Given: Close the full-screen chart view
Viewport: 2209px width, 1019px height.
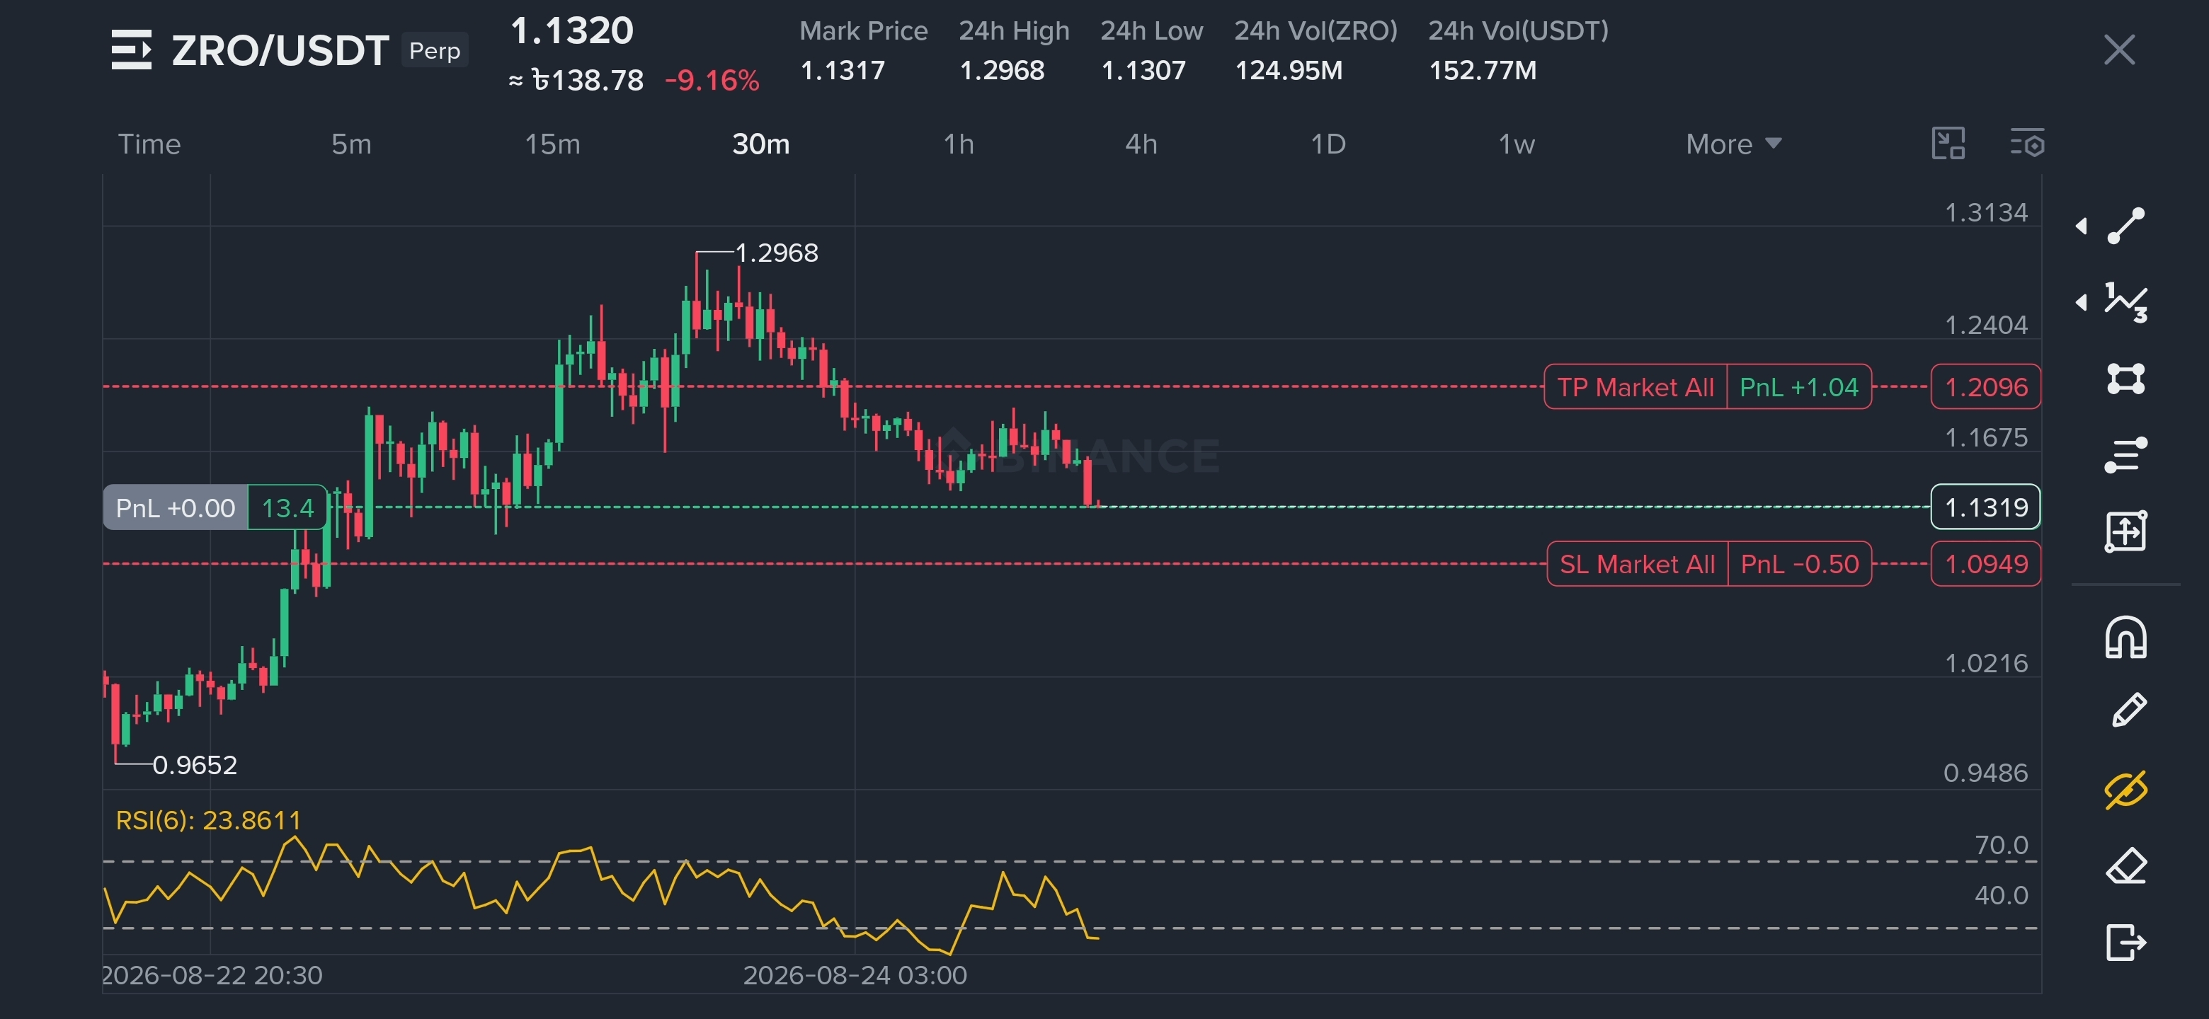Looking at the screenshot, I should [2119, 50].
